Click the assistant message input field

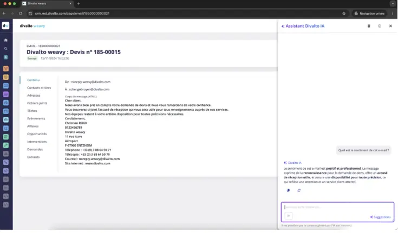[336, 207]
